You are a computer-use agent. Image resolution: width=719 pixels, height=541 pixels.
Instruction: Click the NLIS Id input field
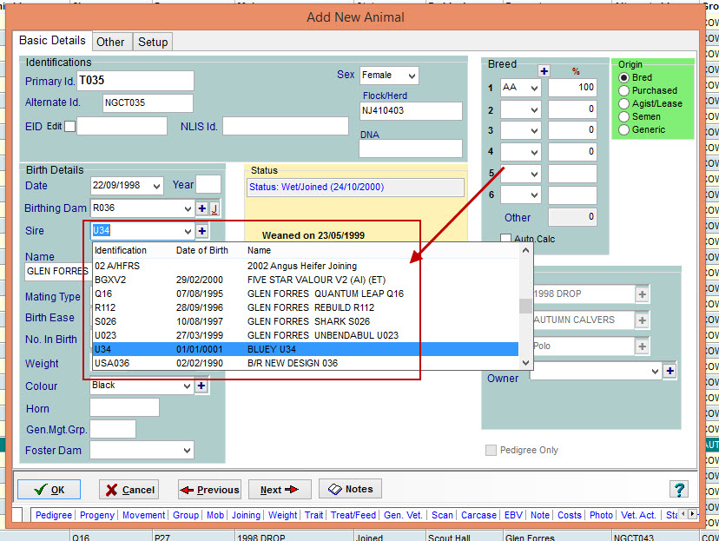(286, 126)
